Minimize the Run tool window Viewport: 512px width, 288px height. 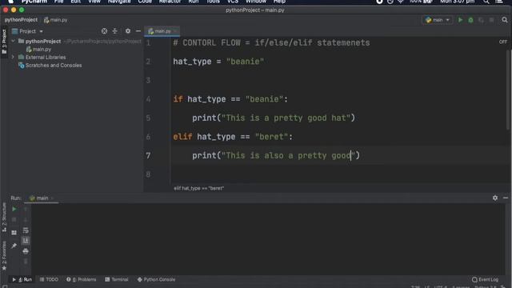point(506,198)
